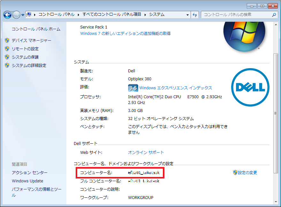Minimize the System window

[252, 6]
